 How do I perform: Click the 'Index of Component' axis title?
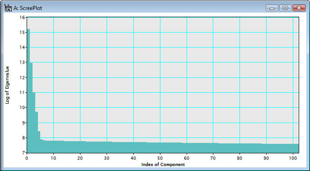pos(163,165)
